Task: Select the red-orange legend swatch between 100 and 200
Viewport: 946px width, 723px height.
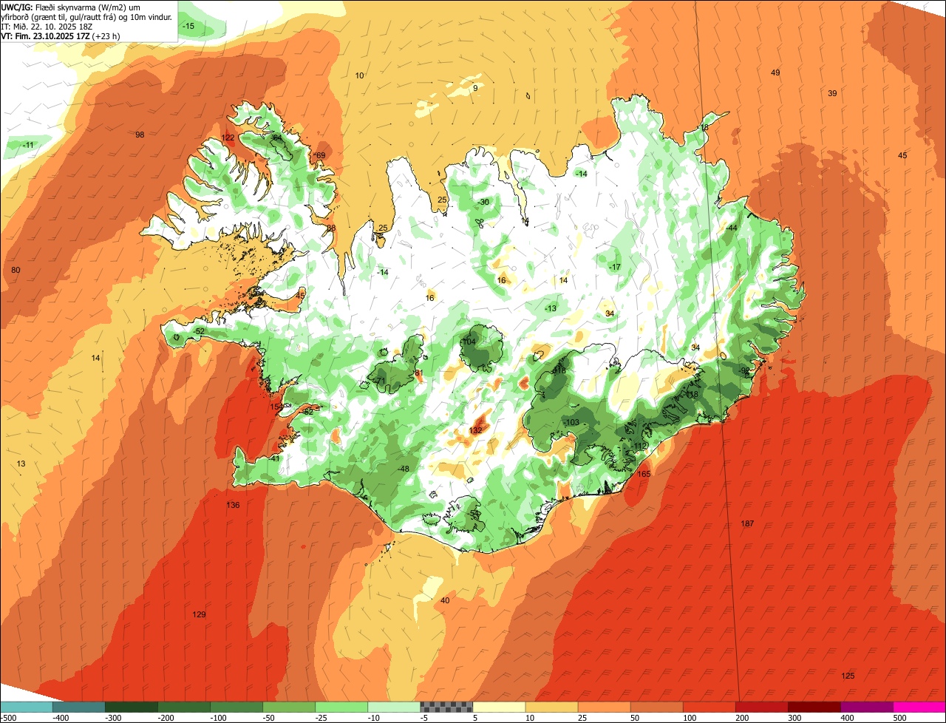Action: point(708,707)
